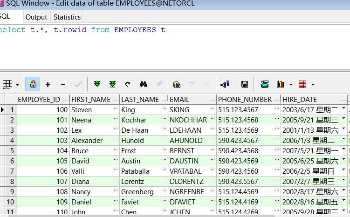The image size is (350, 217).
Task: Click into the SQL query editor text
Action: point(82,30)
